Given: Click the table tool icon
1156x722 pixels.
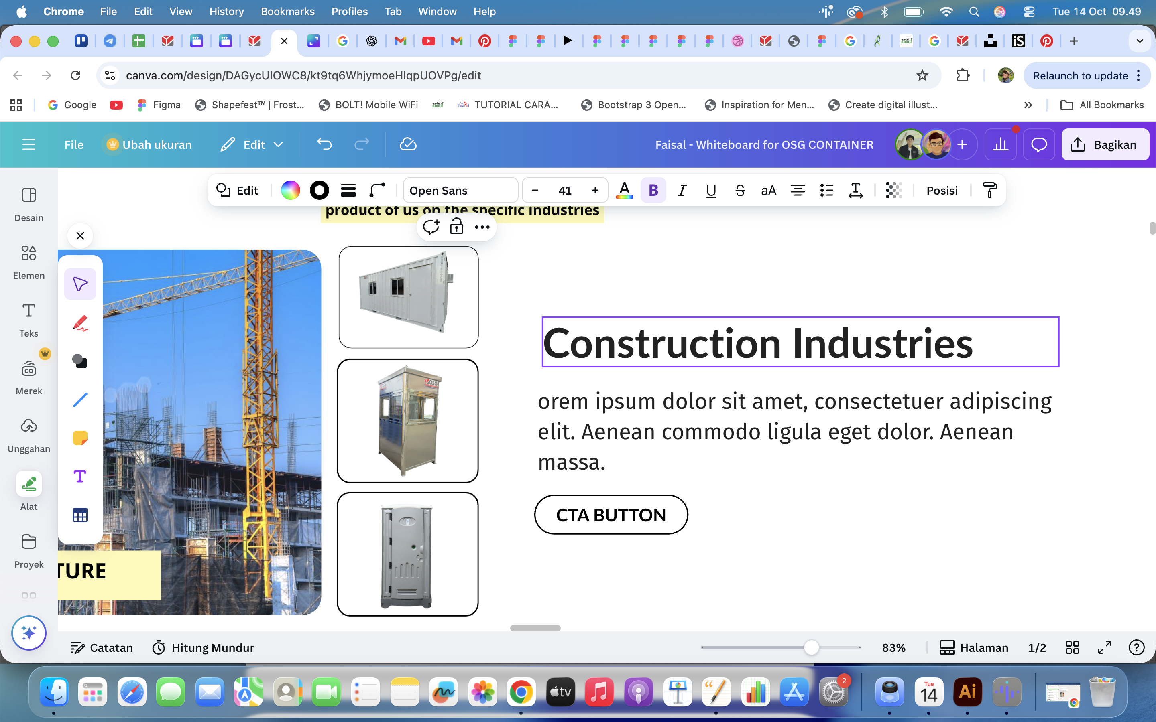Looking at the screenshot, I should 80,515.
